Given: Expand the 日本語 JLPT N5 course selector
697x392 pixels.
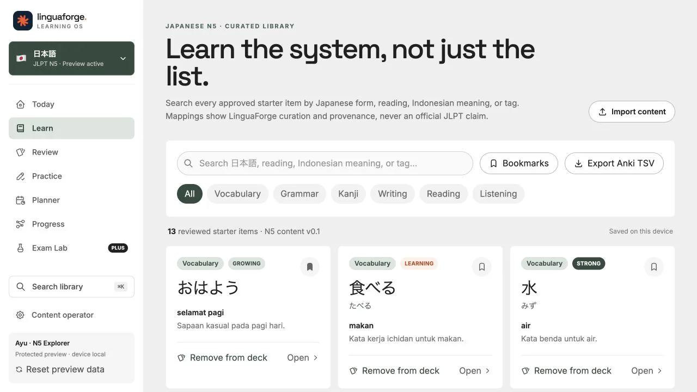Looking at the screenshot, I should point(71,58).
